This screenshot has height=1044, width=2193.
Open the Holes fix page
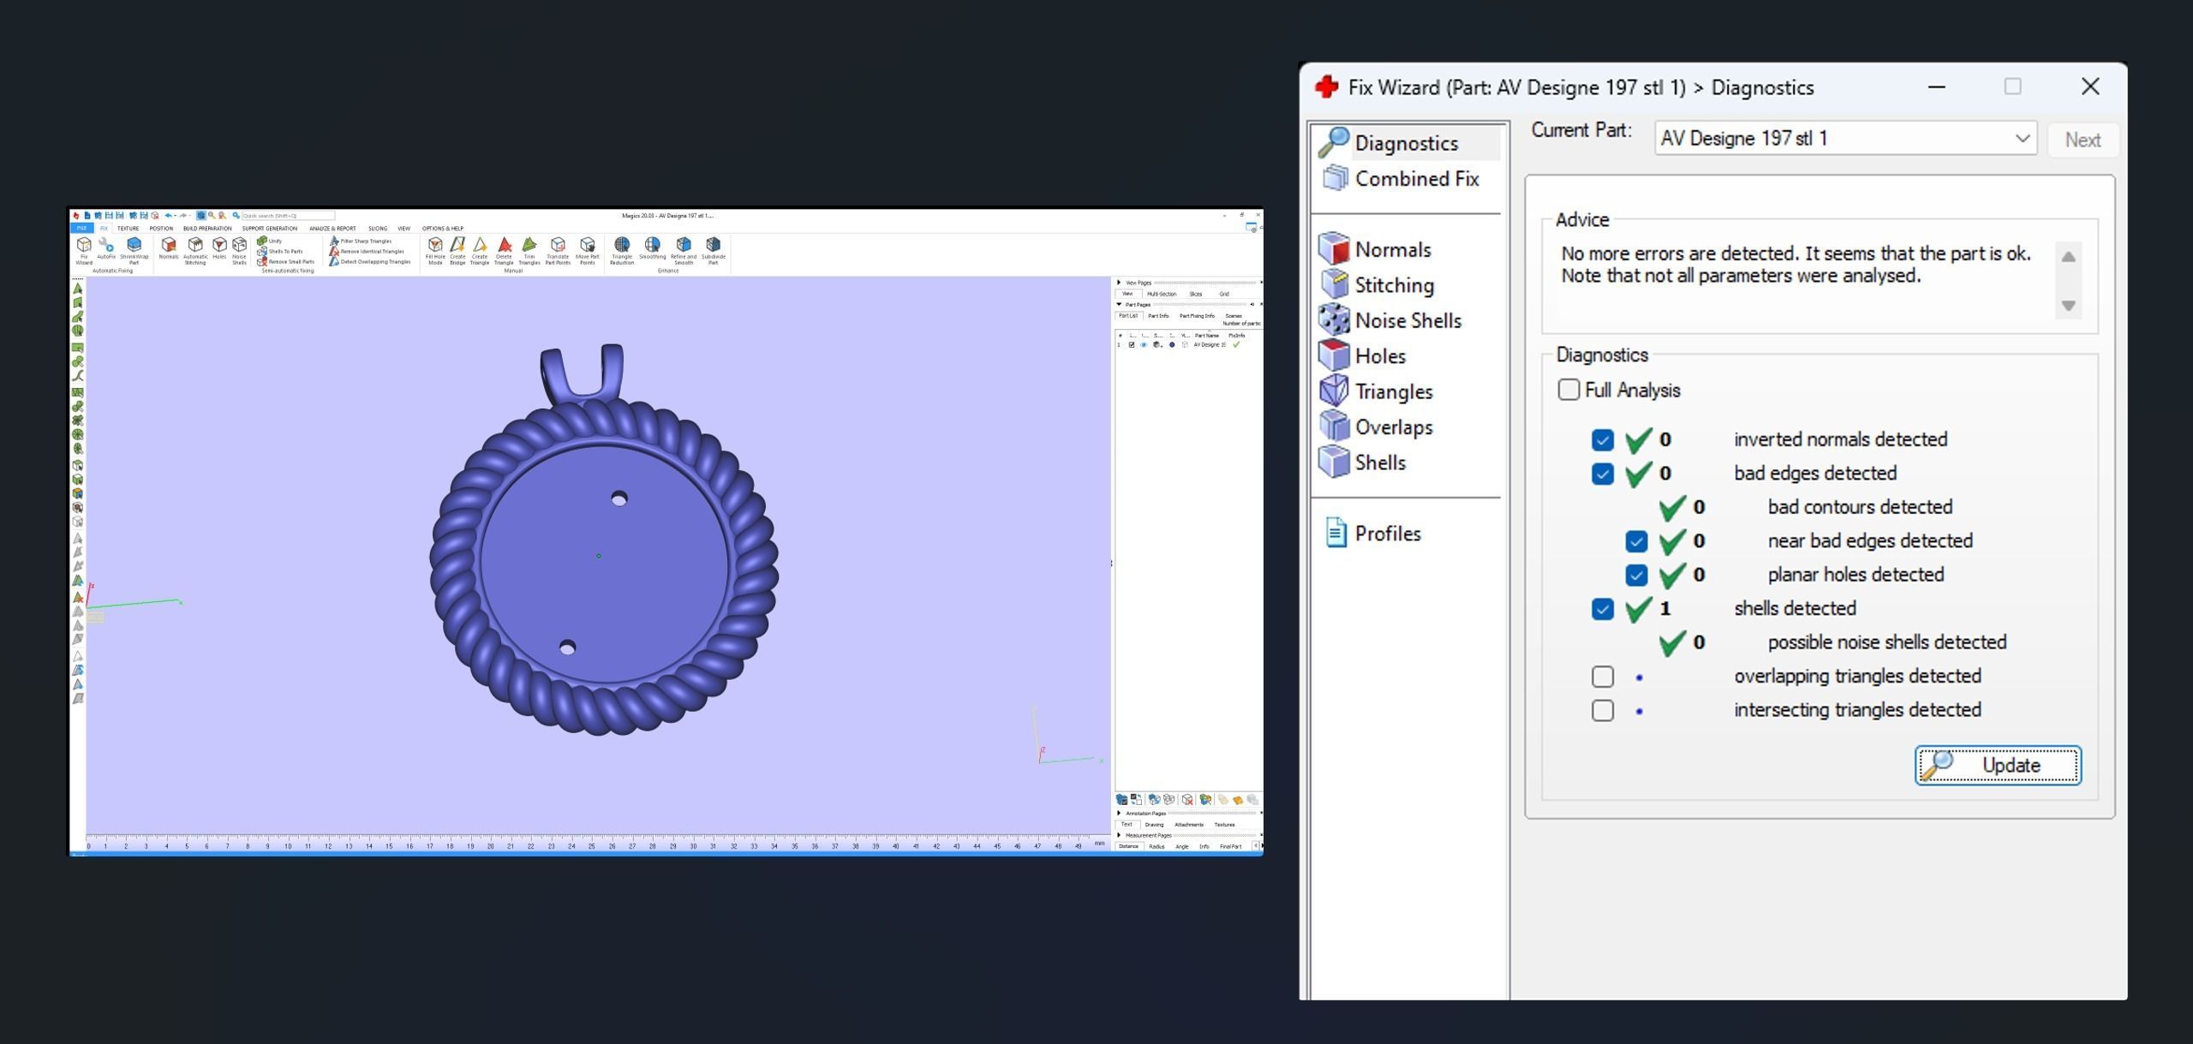(1379, 356)
